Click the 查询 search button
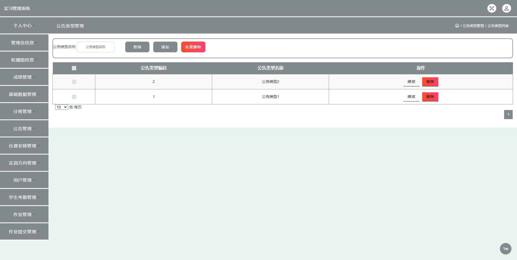 (x=137, y=47)
